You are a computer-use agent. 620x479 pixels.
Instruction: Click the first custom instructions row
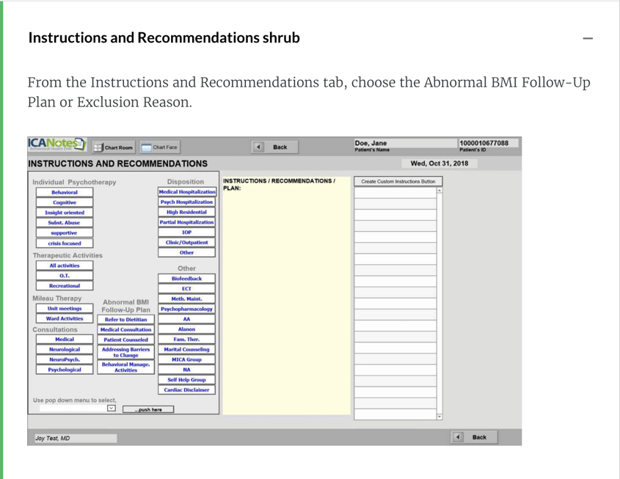(395, 193)
